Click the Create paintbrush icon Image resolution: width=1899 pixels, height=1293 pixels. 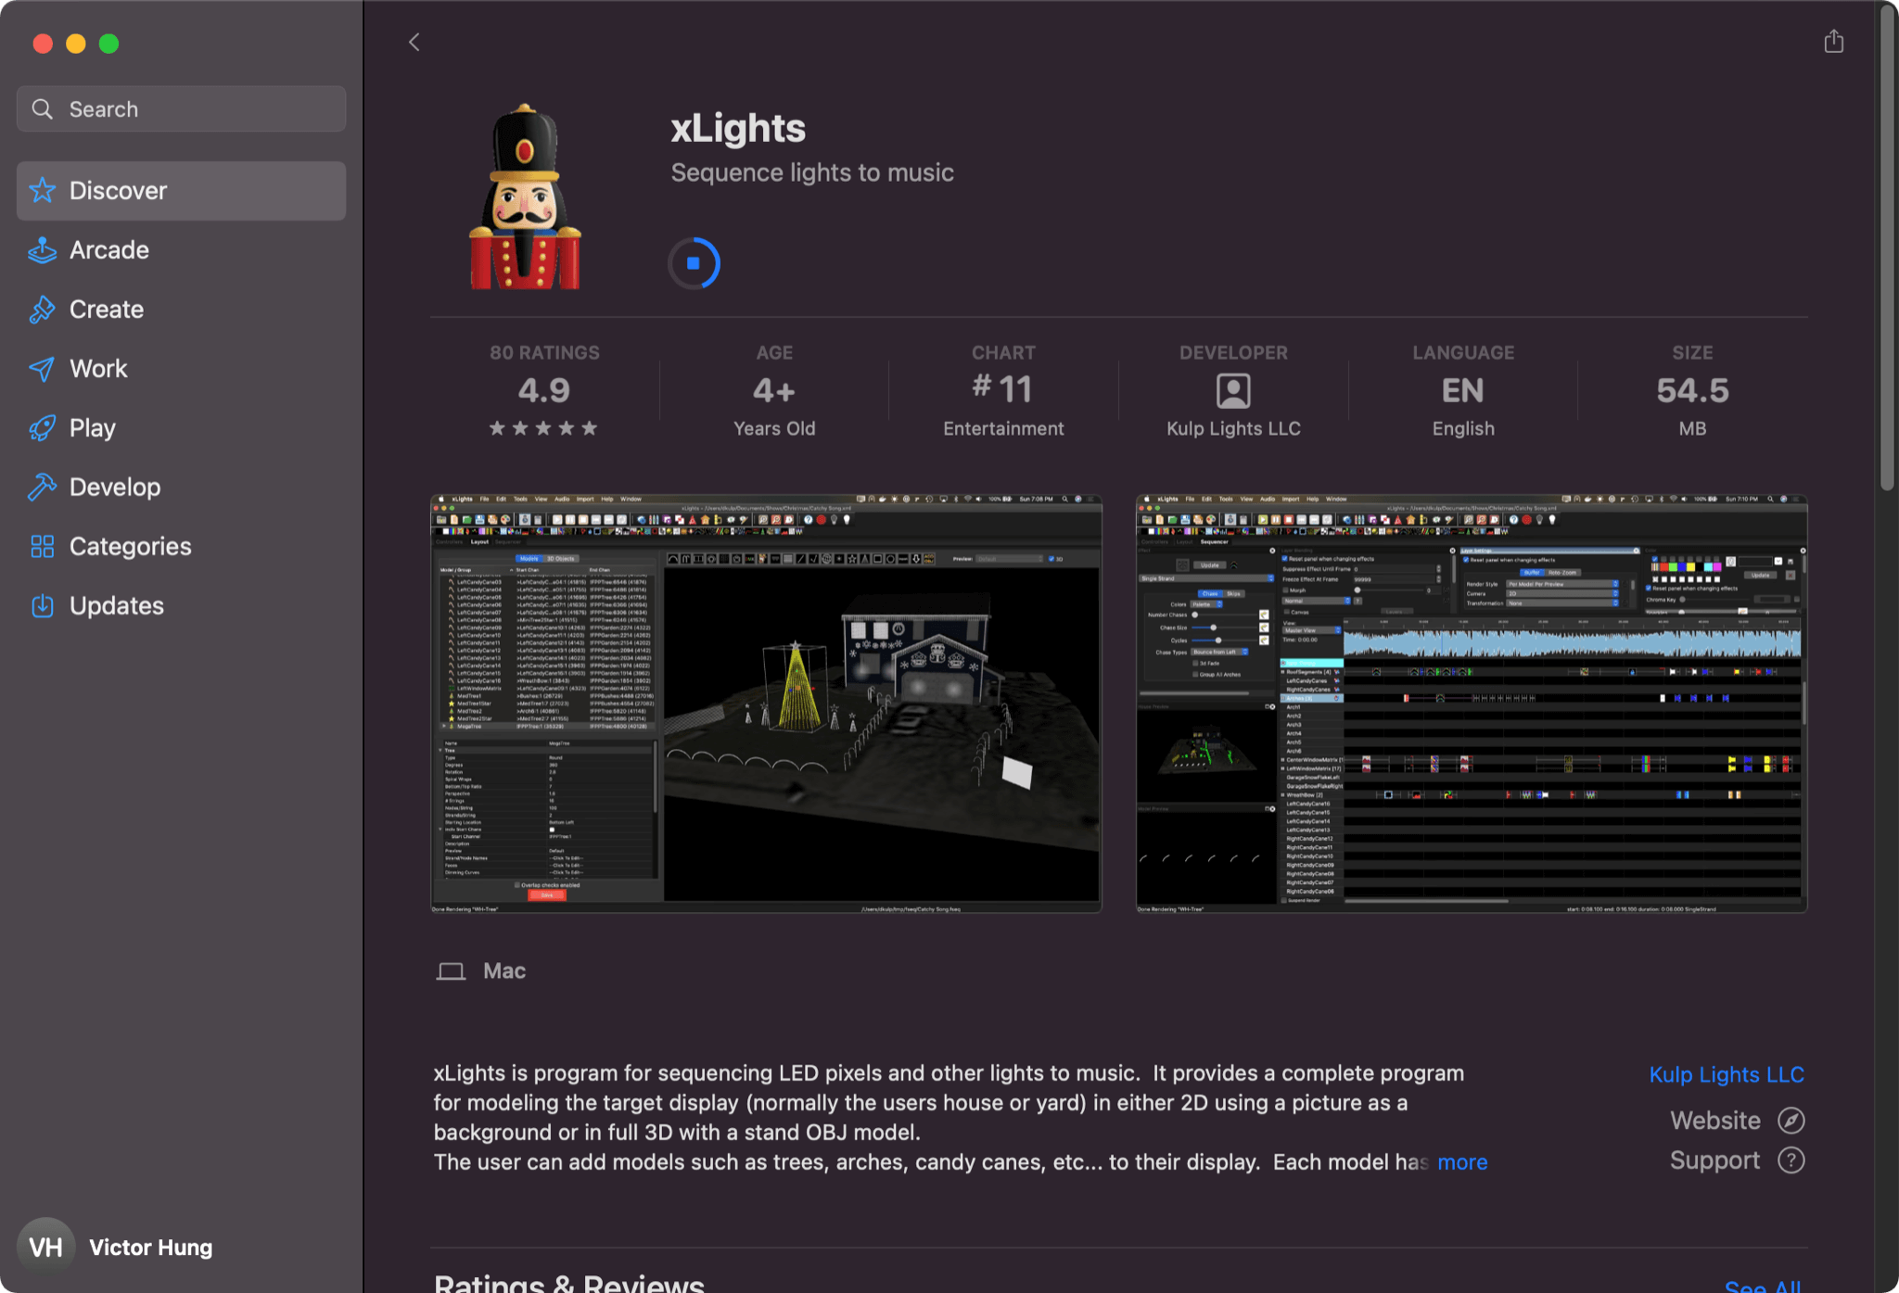coord(43,310)
